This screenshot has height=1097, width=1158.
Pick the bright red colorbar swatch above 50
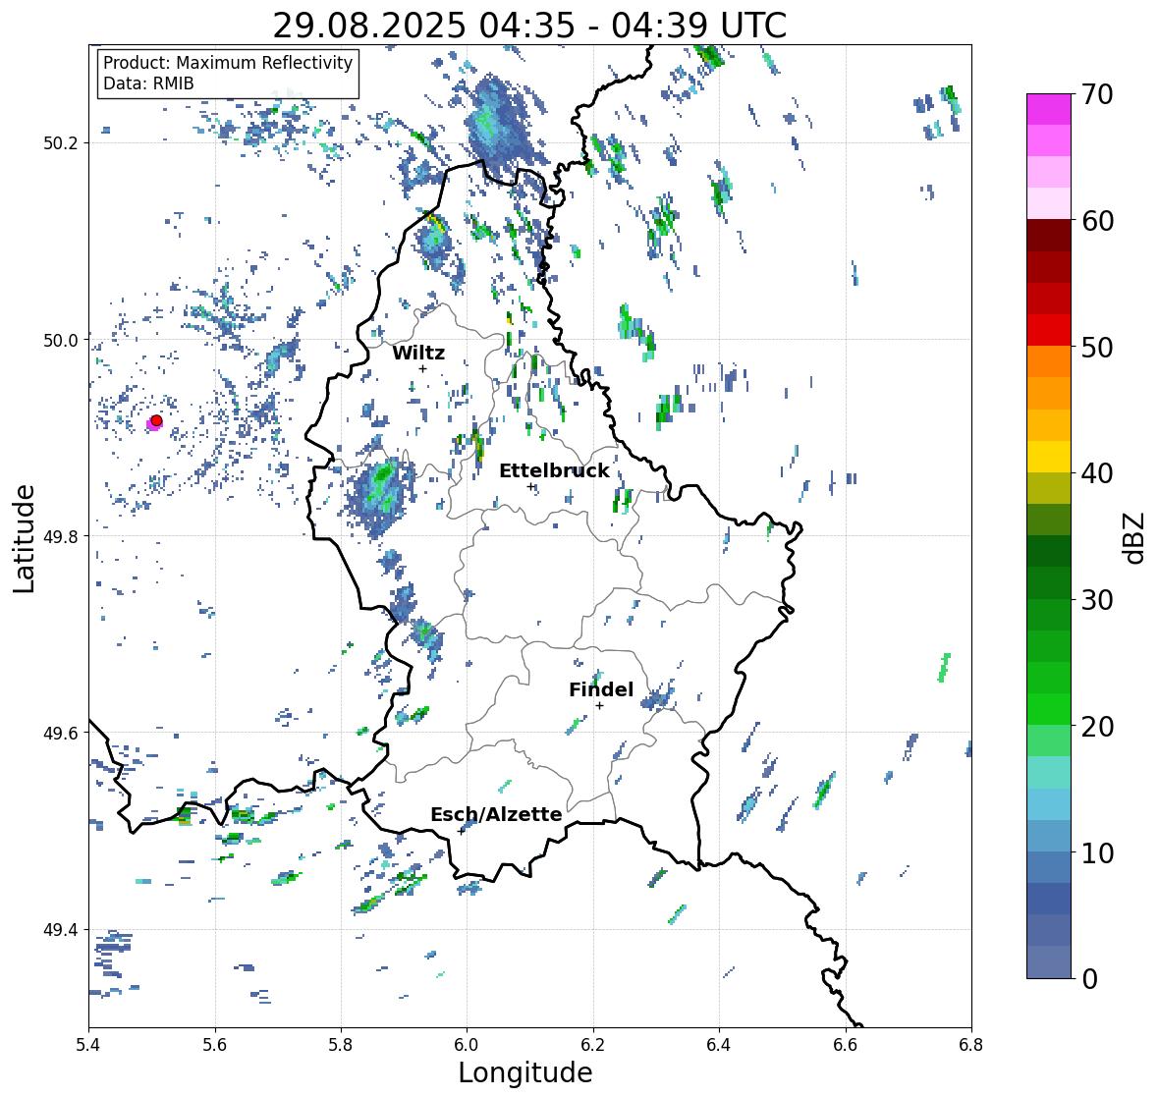pyautogui.click(x=1049, y=330)
